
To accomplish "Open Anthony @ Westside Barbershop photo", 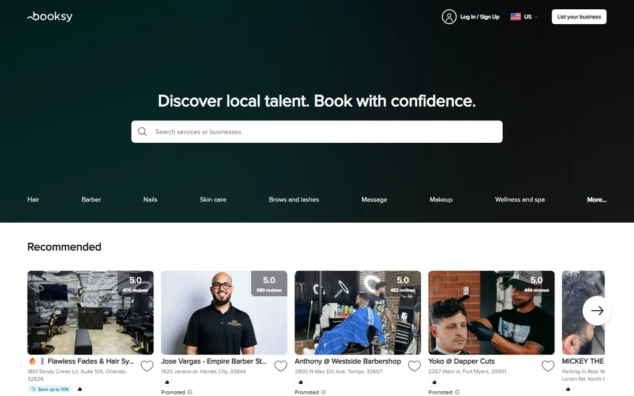I will (x=358, y=313).
